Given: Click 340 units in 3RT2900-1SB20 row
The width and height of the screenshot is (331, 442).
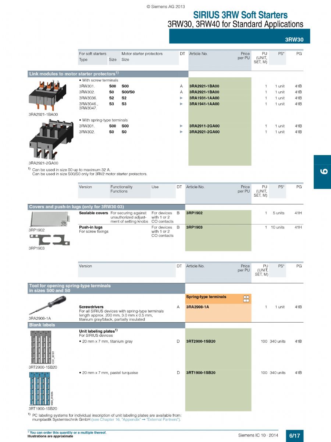Looking at the screenshot, I should pyautogui.click(x=277, y=341).
